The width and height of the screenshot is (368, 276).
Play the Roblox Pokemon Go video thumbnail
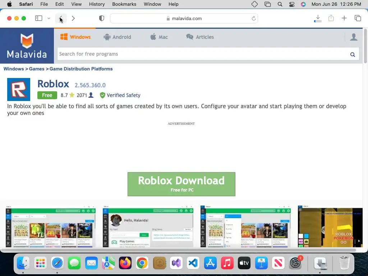(x=330, y=226)
